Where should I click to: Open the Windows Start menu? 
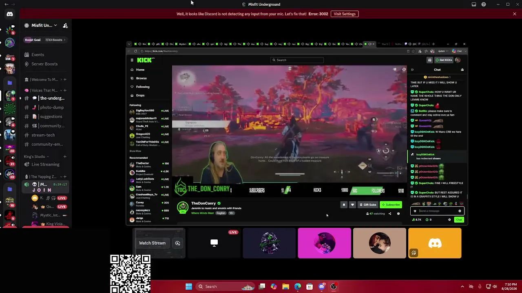pos(189,286)
